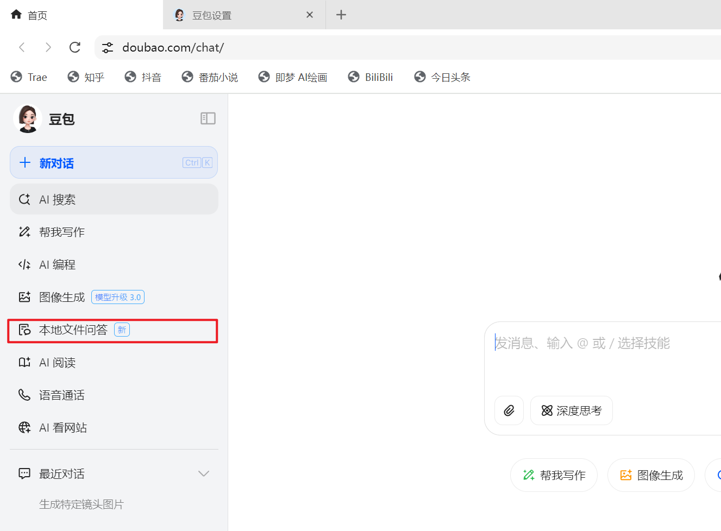721x531 pixels.
Task: Click the 本地文件问答 file icon
Action: tap(24, 330)
